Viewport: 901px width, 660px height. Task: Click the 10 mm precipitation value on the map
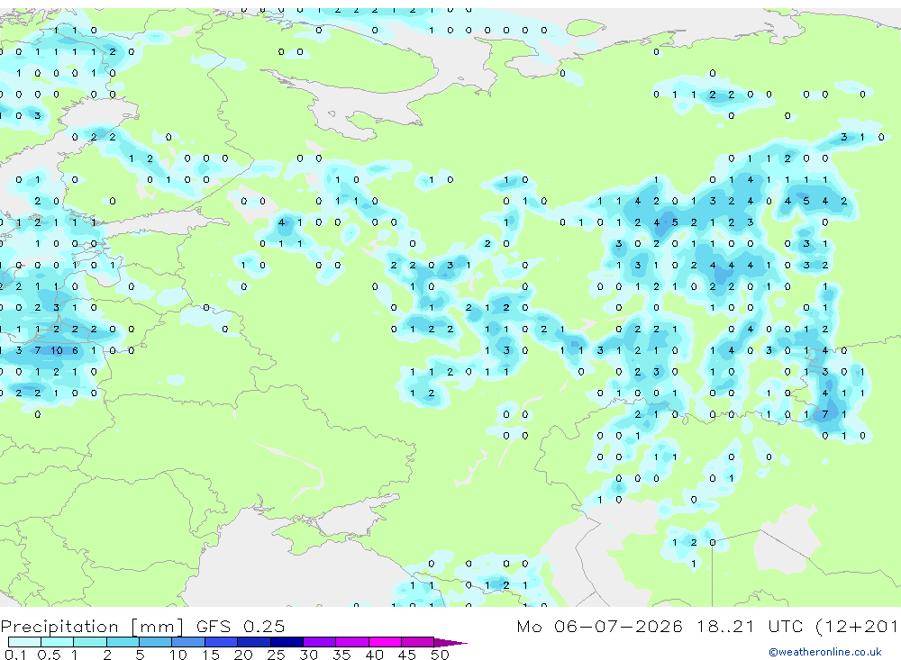[56, 350]
